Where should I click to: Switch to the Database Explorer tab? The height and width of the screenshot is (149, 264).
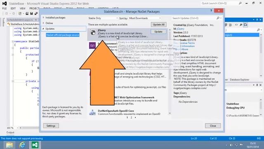pyautogui.click(x=239, y=79)
